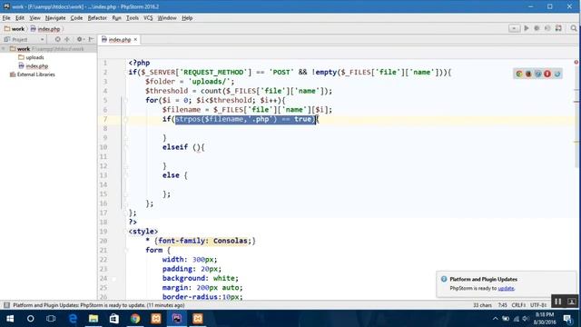Click the run with coverage icon
Screen dimensions: 581x327
coord(547,28)
